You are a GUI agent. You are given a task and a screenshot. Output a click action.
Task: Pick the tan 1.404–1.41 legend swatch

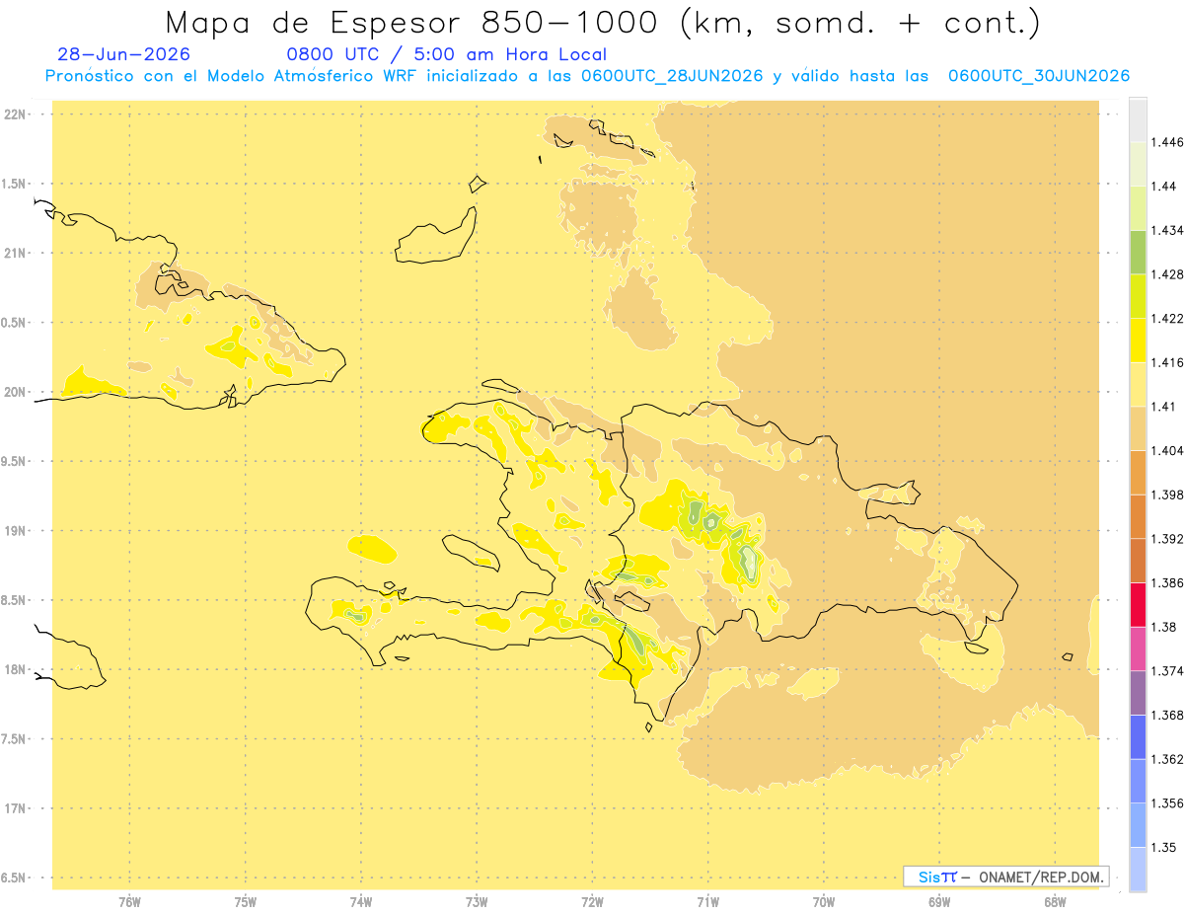[x=1137, y=427]
